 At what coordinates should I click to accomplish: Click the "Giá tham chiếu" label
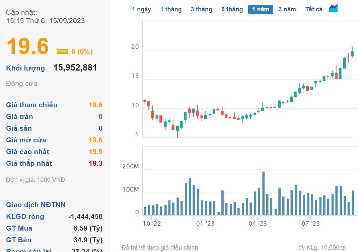[x=32, y=105]
